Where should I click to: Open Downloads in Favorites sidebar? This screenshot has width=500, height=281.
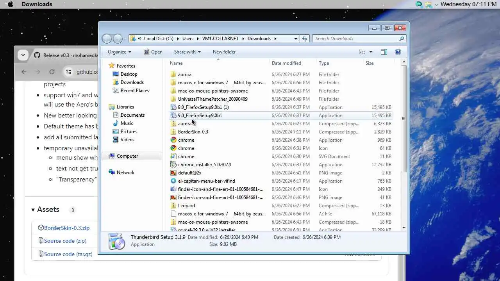pos(132,82)
